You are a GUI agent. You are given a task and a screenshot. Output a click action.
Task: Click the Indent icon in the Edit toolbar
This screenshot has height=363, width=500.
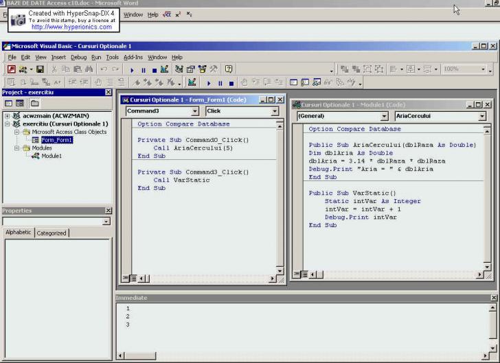(72, 82)
